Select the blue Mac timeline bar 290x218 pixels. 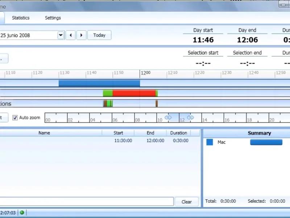(99, 83)
